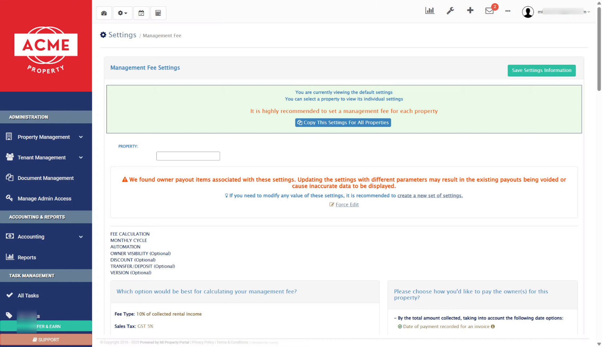Viewport: 602px width, 347px height.
Task: Jump to OWNER VISIBILITY (Optional) section
Action: point(140,254)
